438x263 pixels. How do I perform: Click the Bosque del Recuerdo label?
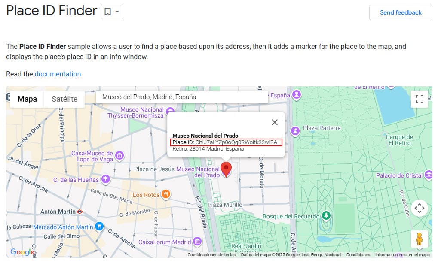291,216
